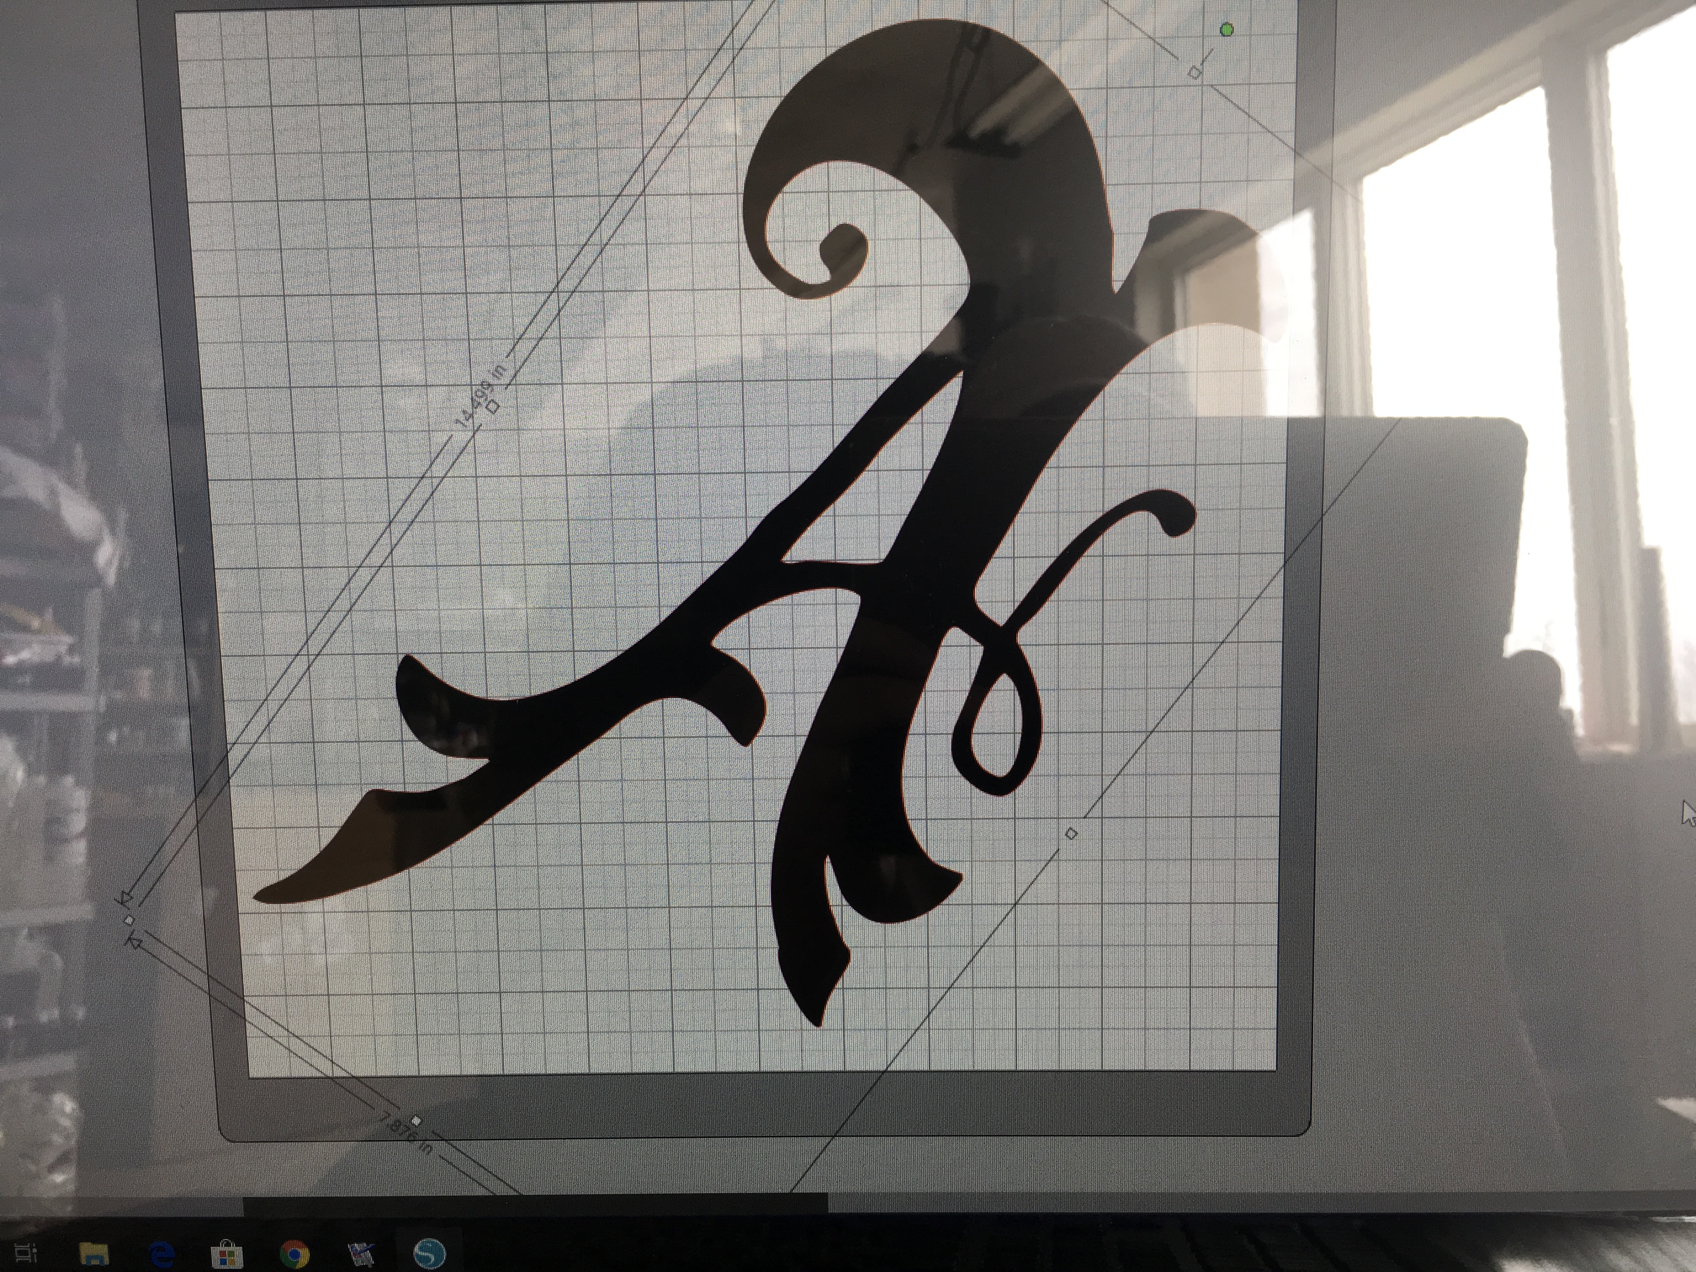Open Microsoft Store from the taskbar
The height and width of the screenshot is (1272, 1696).
[x=227, y=1254]
